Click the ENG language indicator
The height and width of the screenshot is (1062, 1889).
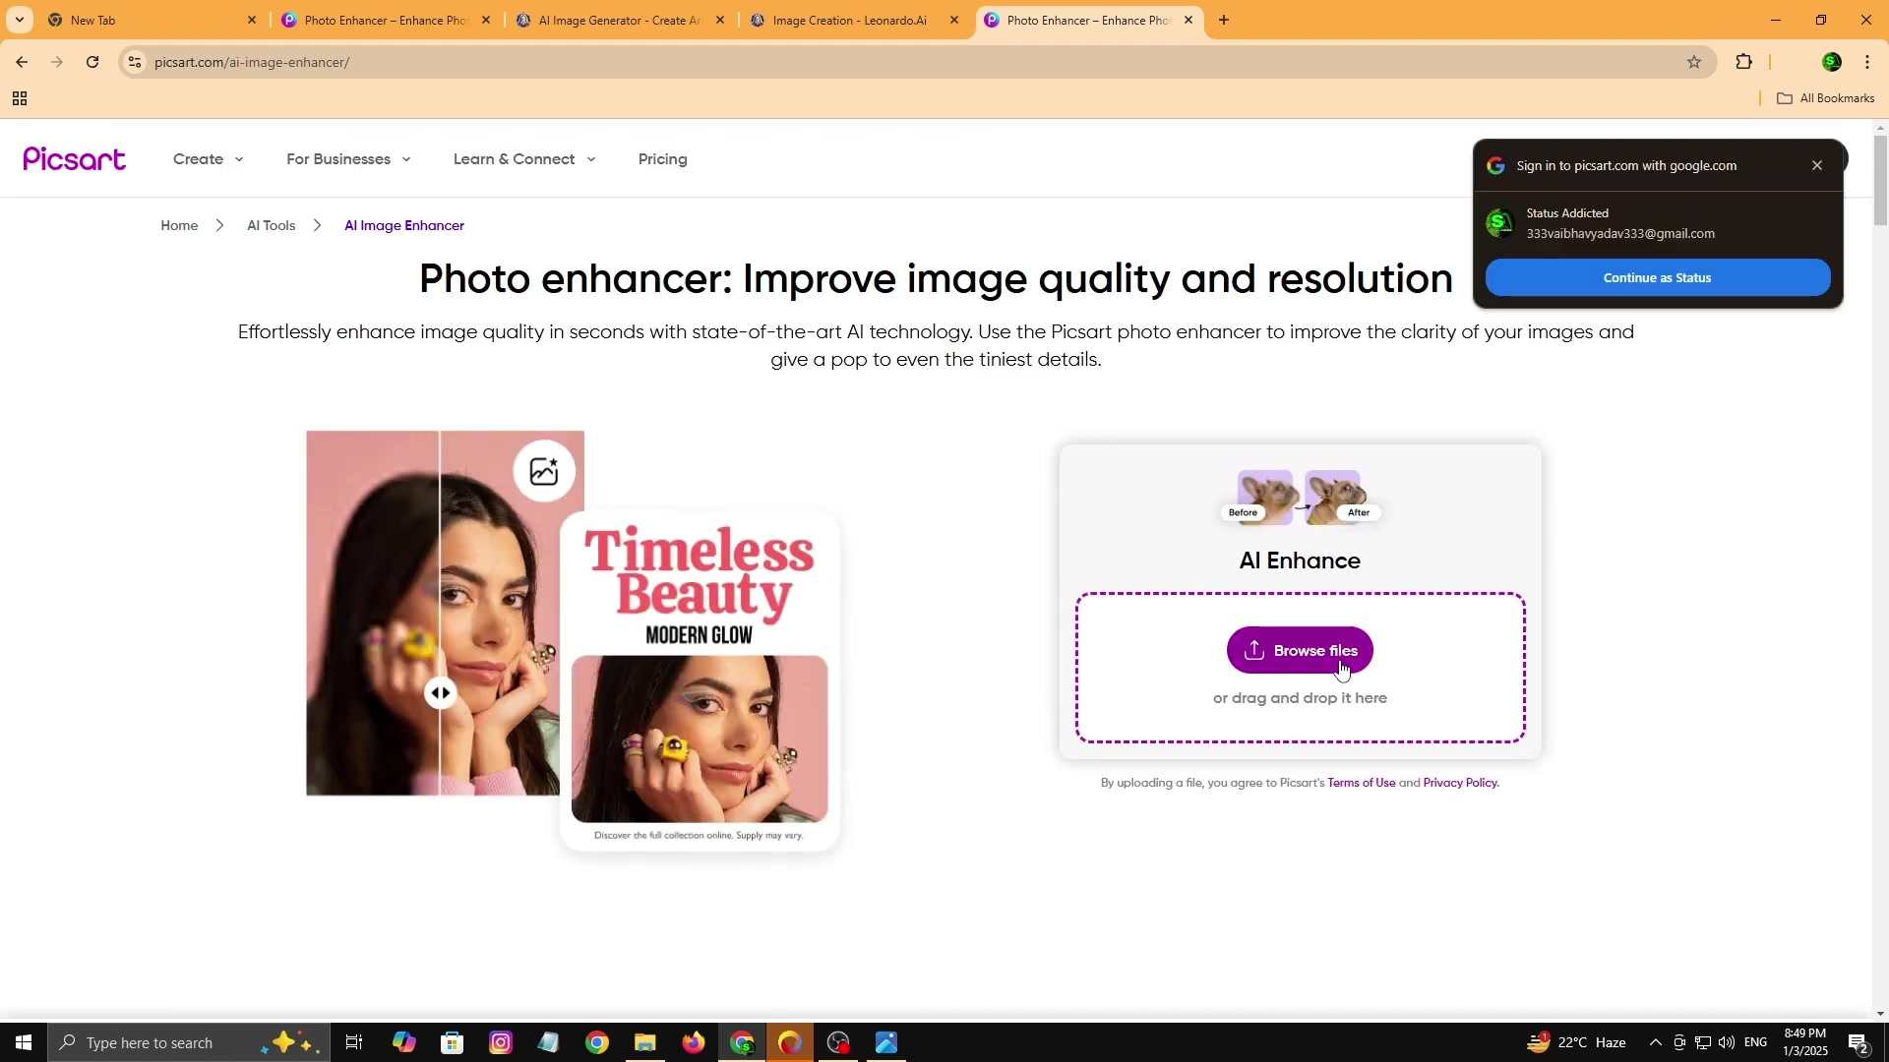pyautogui.click(x=1755, y=1042)
